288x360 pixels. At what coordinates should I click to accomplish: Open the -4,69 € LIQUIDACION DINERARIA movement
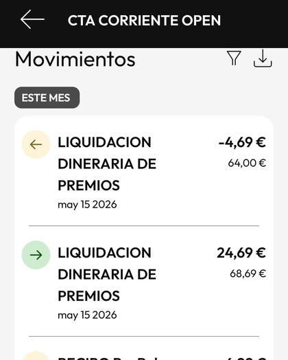[x=144, y=172]
